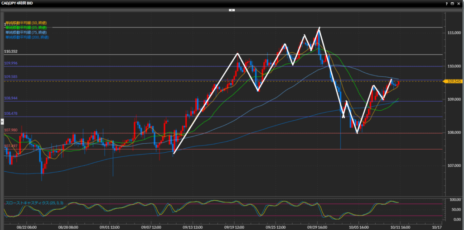Viewport: 464px width, 230px height.
Task: Expand the top collapsed toolbar arrow
Action: pos(232,9)
